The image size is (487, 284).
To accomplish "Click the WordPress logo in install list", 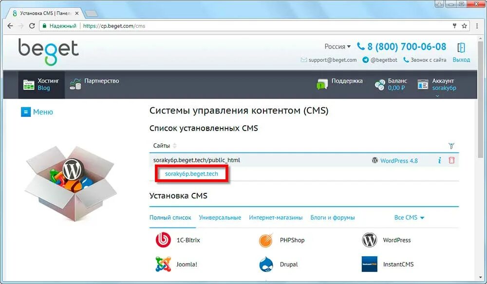I will tap(369, 240).
